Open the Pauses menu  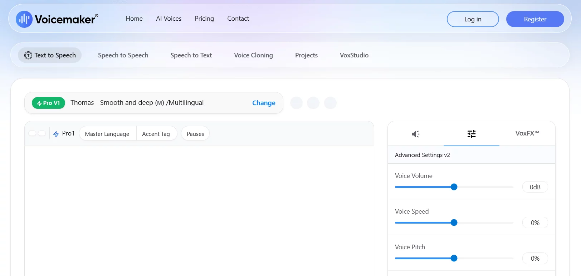pyautogui.click(x=195, y=134)
